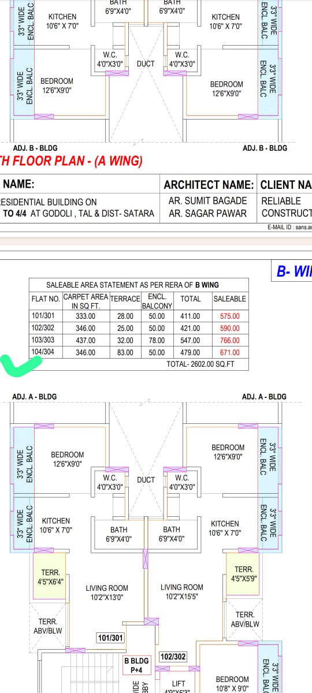
Task: Select the 101/301 flat label box on the plan
Action: (111, 638)
